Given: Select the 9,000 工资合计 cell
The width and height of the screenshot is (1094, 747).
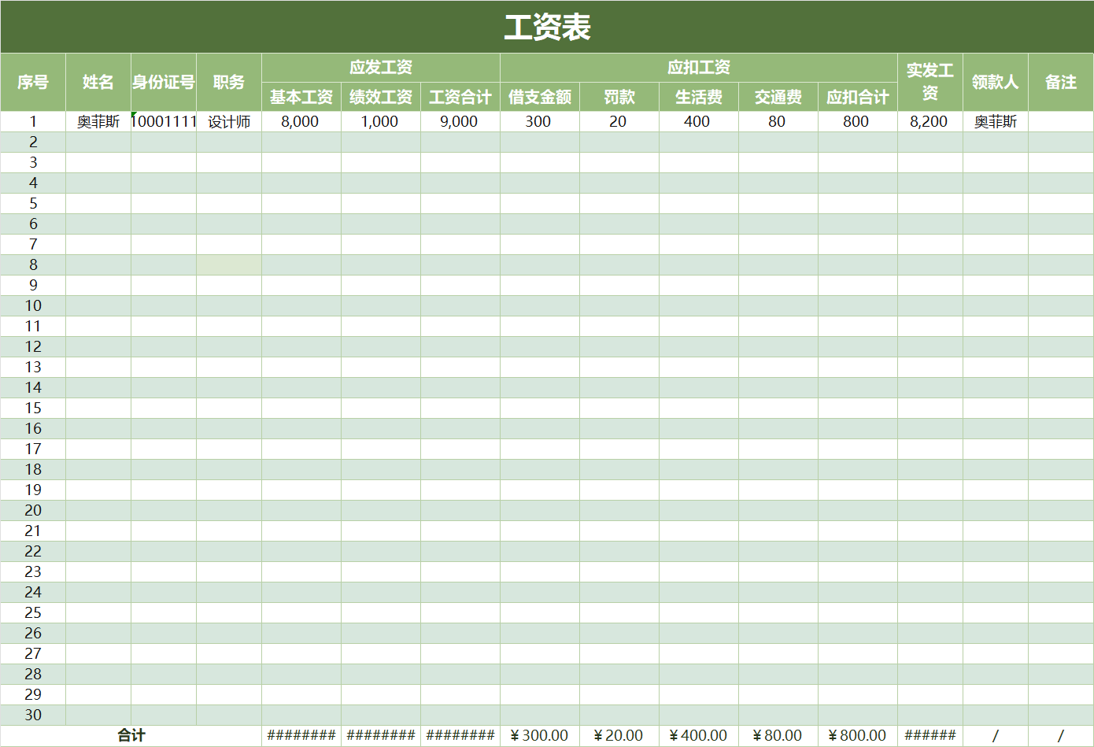Looking at the screenshot, I should 460,121.
